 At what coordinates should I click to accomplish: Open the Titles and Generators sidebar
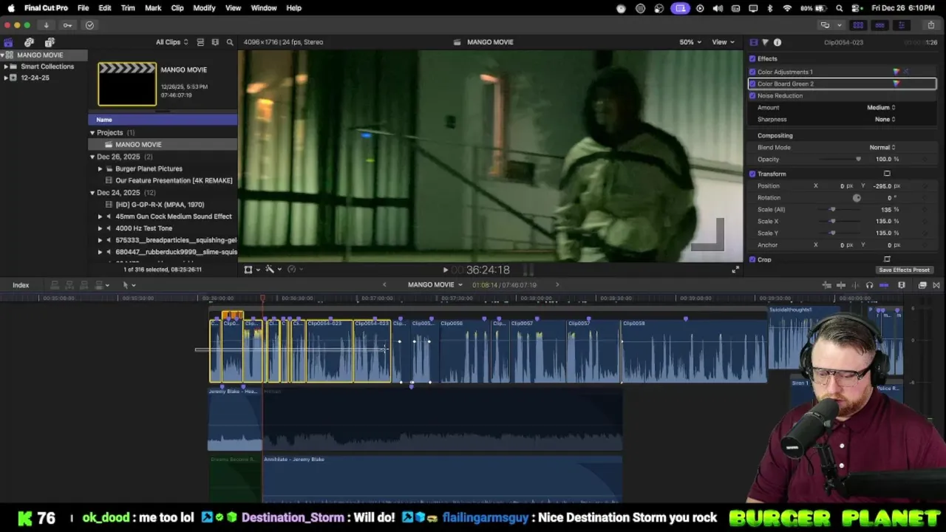coord(50,42)
